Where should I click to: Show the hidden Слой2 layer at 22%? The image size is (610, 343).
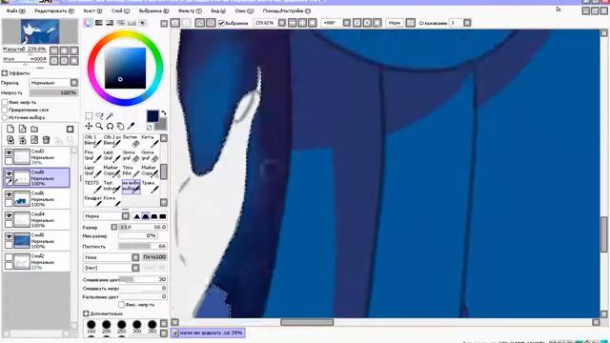(9, 258)
